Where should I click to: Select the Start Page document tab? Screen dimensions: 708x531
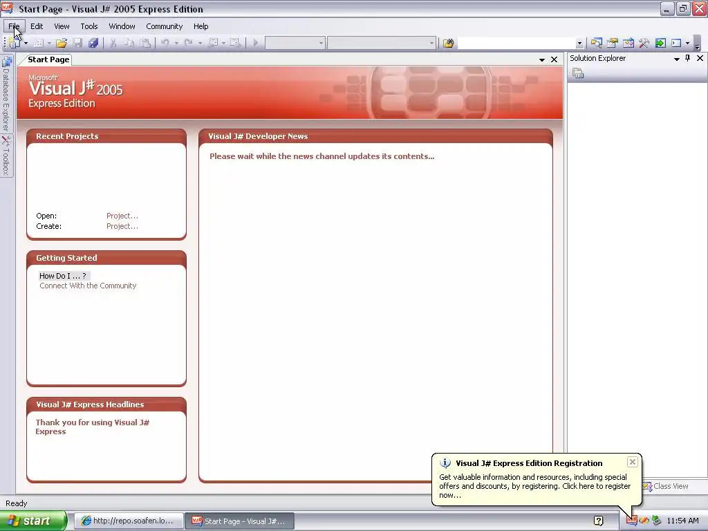(x=48, y=59)
